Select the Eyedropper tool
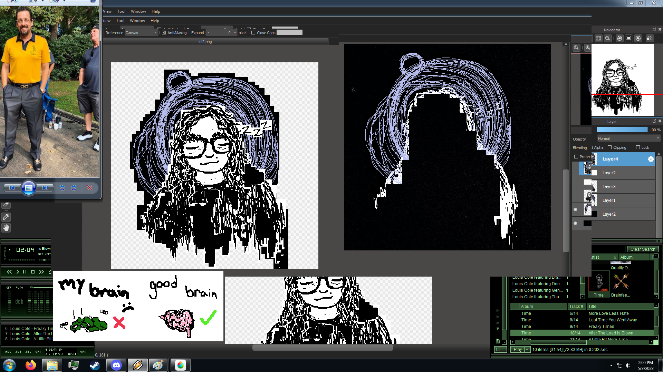The height and width of the screenshot is (372, 663). [6, 217]
